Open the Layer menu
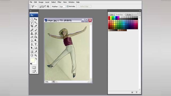 click(x=47, y=2)
